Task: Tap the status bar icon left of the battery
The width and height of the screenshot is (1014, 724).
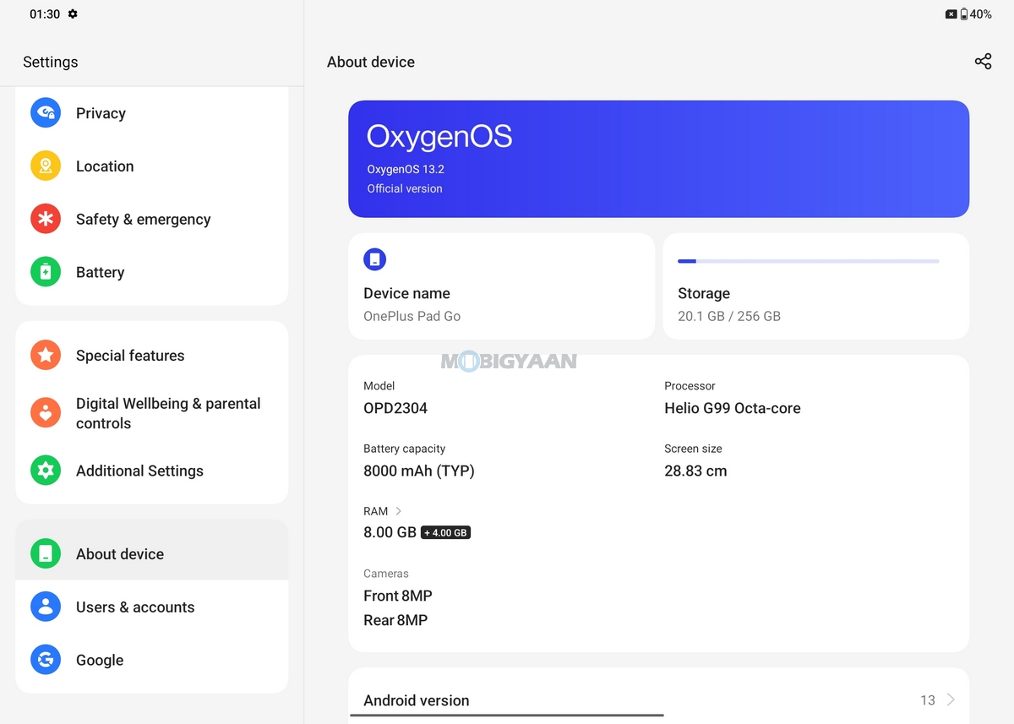Action: (x=951, y=14)
